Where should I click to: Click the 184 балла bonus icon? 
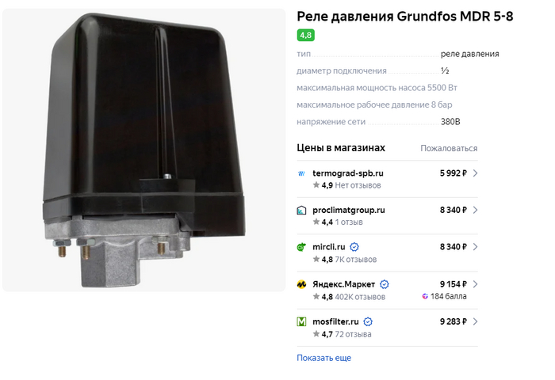point(425,296)
